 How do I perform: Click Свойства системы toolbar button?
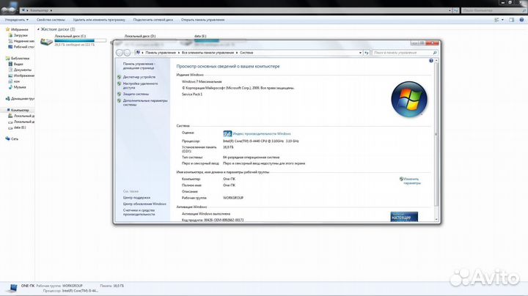[51, 19]
